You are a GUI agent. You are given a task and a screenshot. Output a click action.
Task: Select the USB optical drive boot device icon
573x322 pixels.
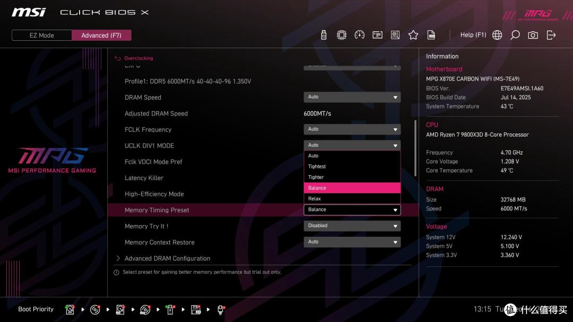[x=145, y=310]
